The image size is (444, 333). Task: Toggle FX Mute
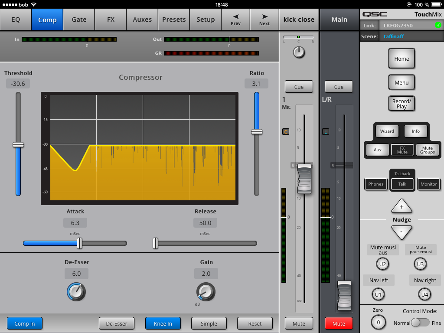tap(402, 150)
